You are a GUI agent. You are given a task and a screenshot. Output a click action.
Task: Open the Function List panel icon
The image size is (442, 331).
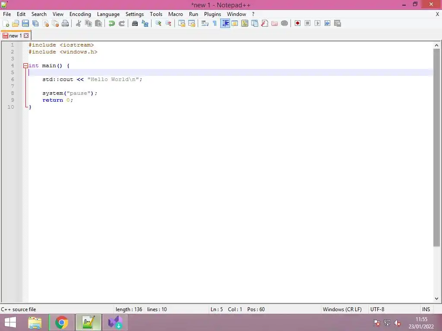coord(265,23)
